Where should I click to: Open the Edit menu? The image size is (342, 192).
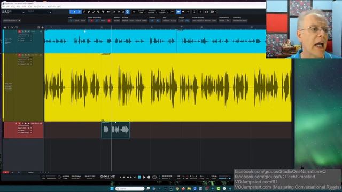8,7
